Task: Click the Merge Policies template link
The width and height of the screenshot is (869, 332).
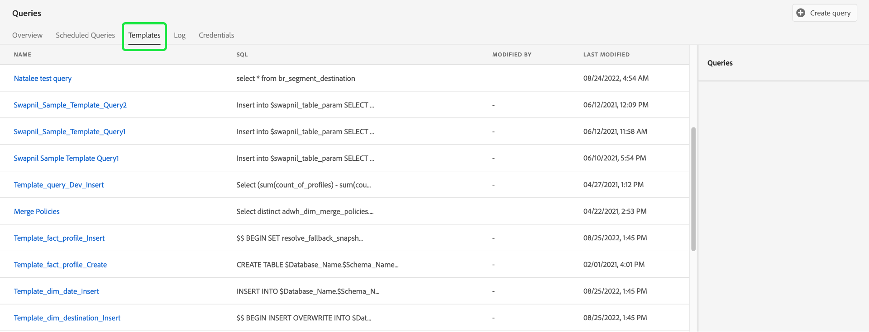Action: (37, 212)
